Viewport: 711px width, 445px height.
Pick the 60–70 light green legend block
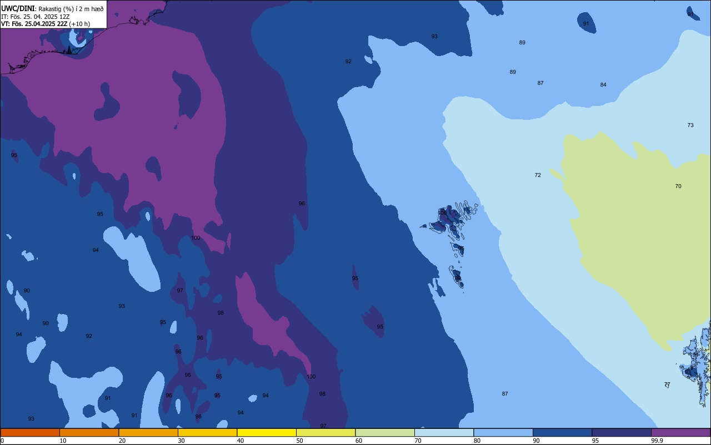pyautogui.click(x=385, y=432)
